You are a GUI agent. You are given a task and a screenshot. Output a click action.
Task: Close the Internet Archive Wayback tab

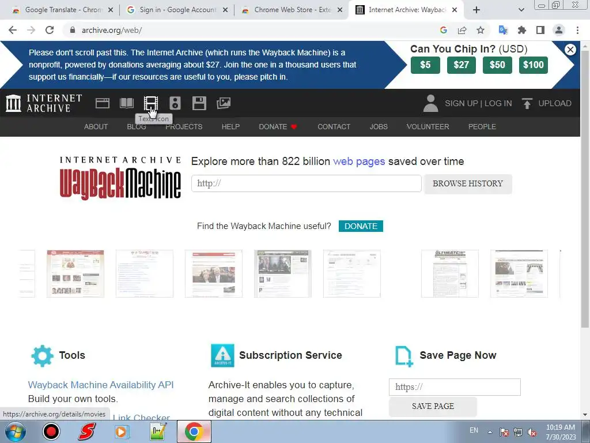(x=455, y=10)
